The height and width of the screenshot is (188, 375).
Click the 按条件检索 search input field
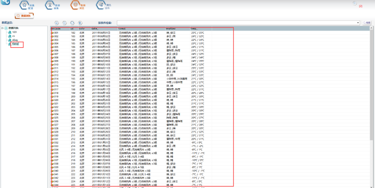(236, 23)
